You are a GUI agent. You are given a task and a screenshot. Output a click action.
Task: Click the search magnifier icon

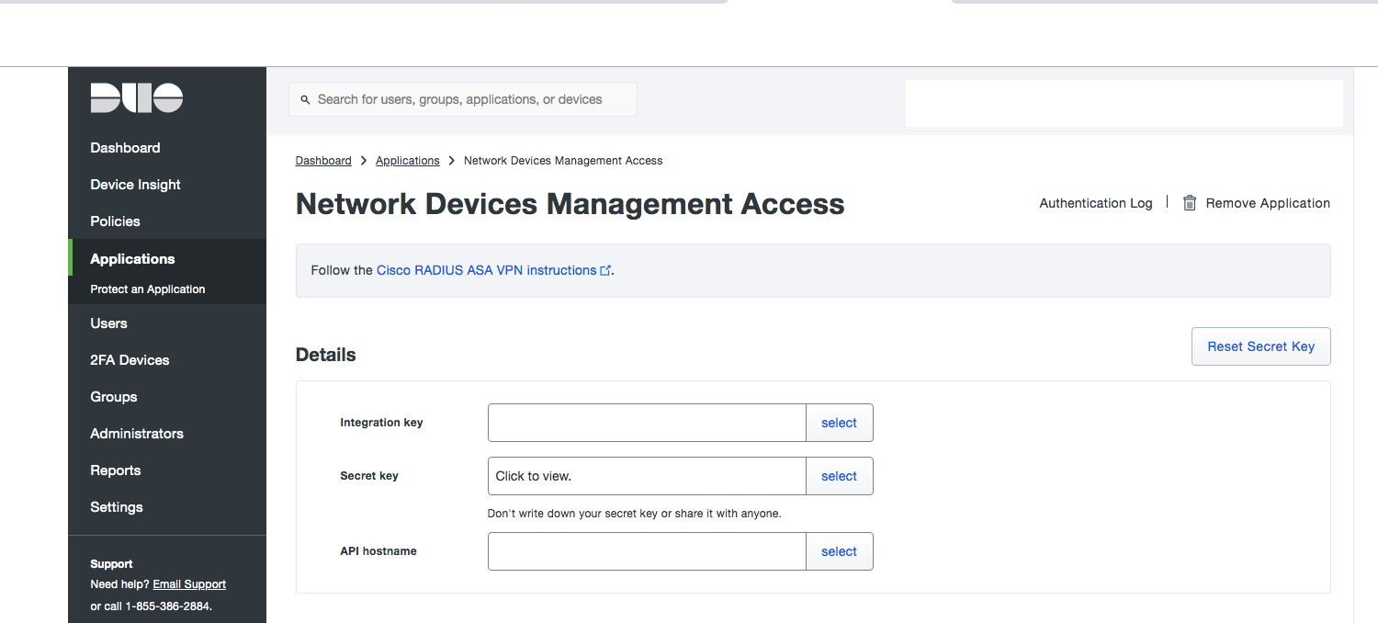tap(306, 99)
